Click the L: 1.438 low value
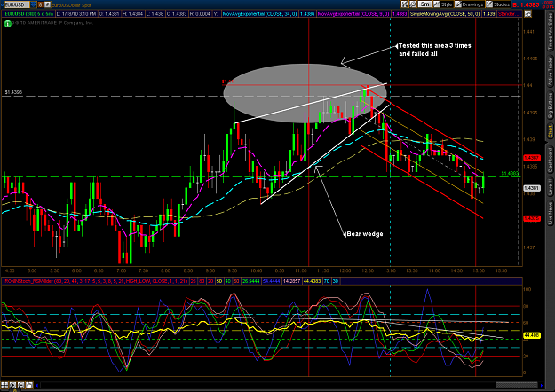Viewport: 555px width, 392px height. coord(155,14)
